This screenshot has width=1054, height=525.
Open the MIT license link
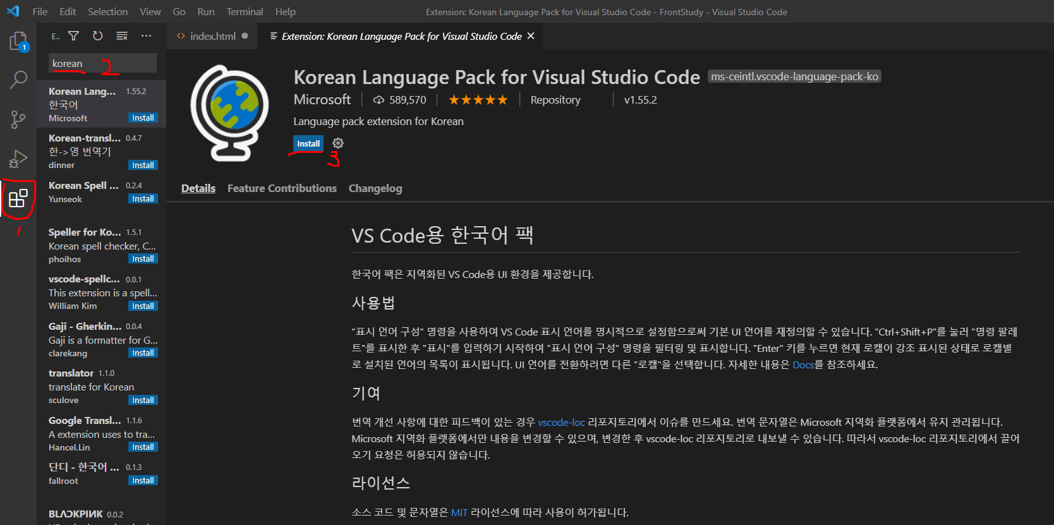(x=459, y=512)
